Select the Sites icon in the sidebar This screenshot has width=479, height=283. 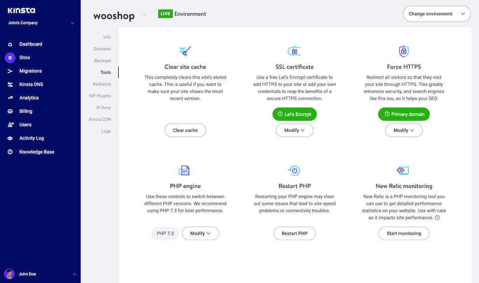(10, 58)
